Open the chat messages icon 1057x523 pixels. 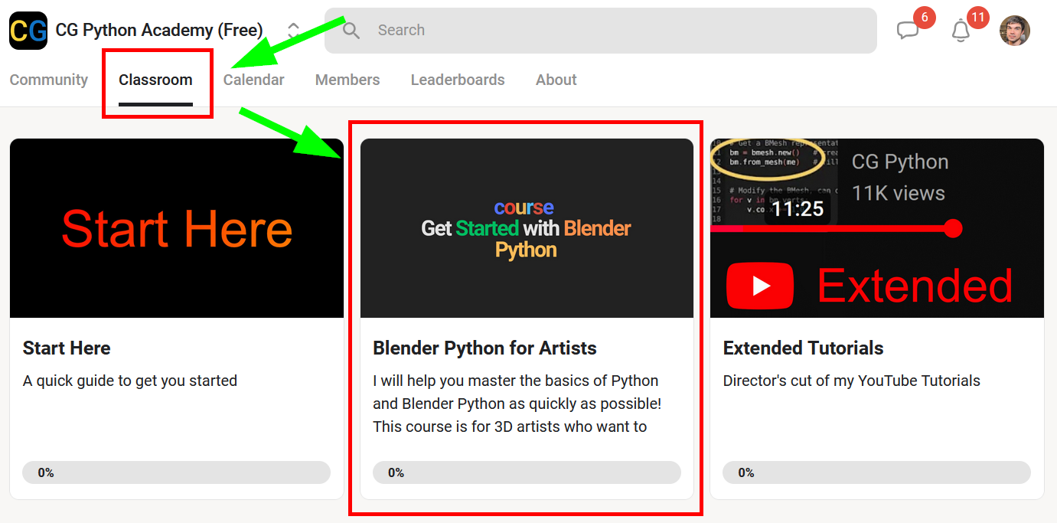(x=909, y=29)
